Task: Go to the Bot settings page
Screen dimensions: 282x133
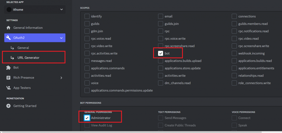Action: pos(16,68)
